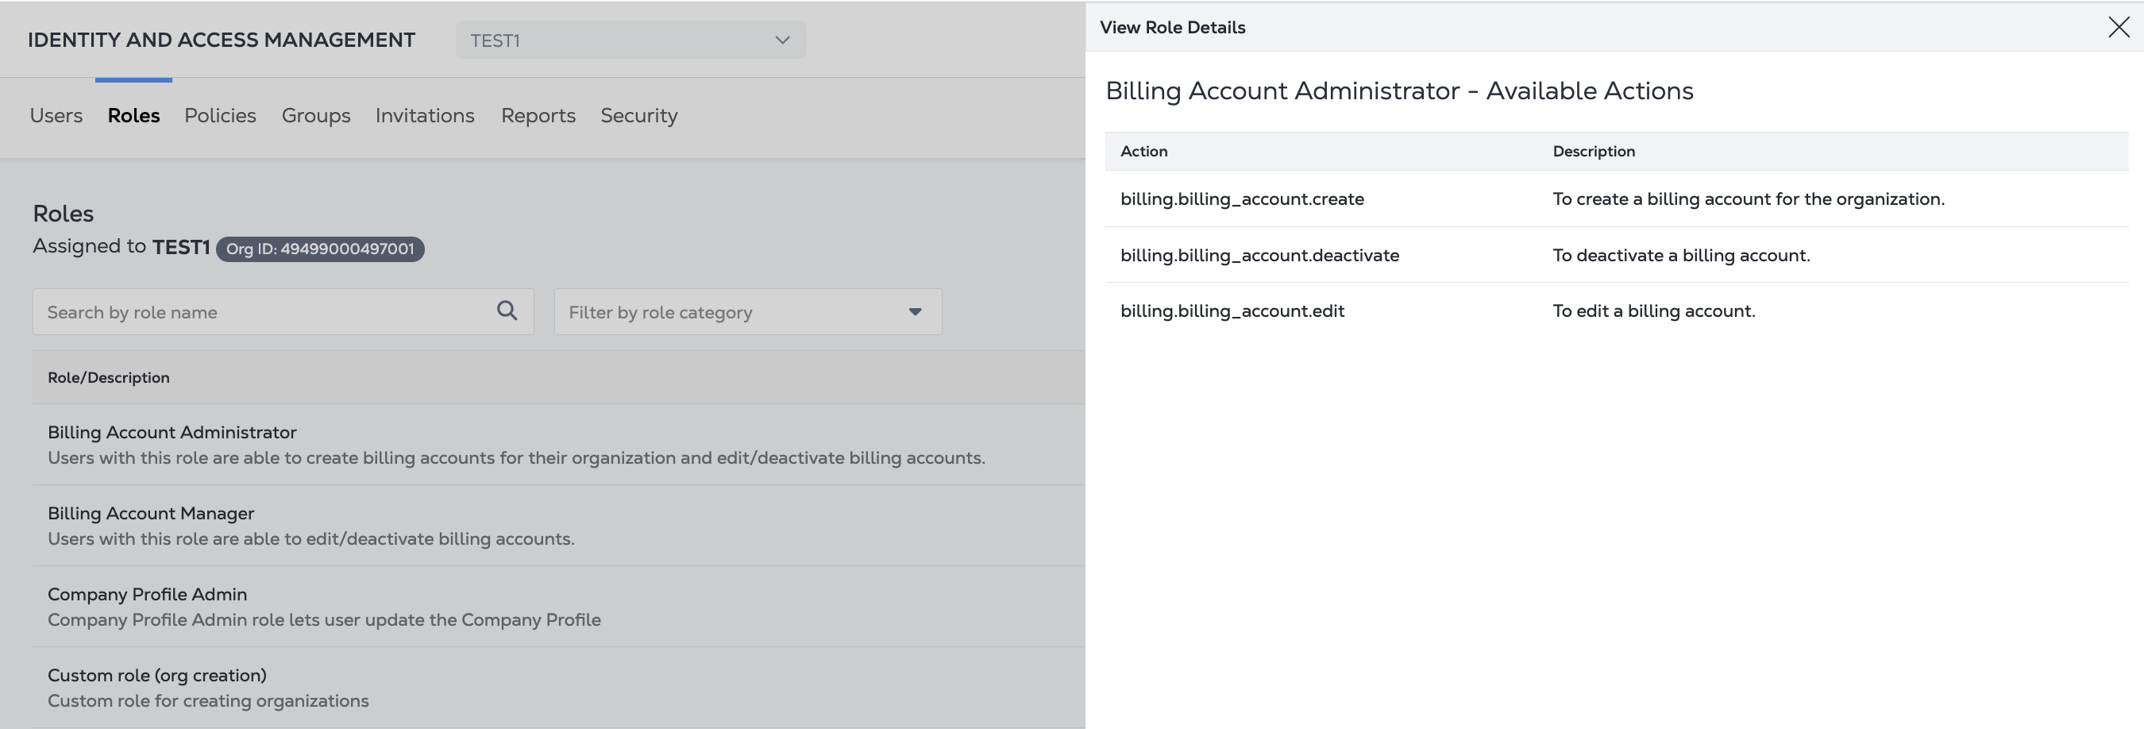Click the Description column header

tap(1594, 152)
